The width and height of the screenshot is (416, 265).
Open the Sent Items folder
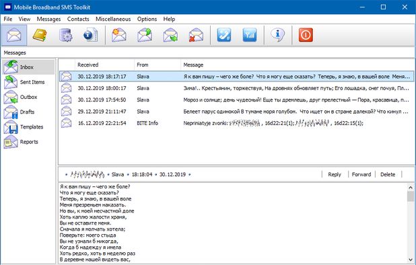pos(28,82)
